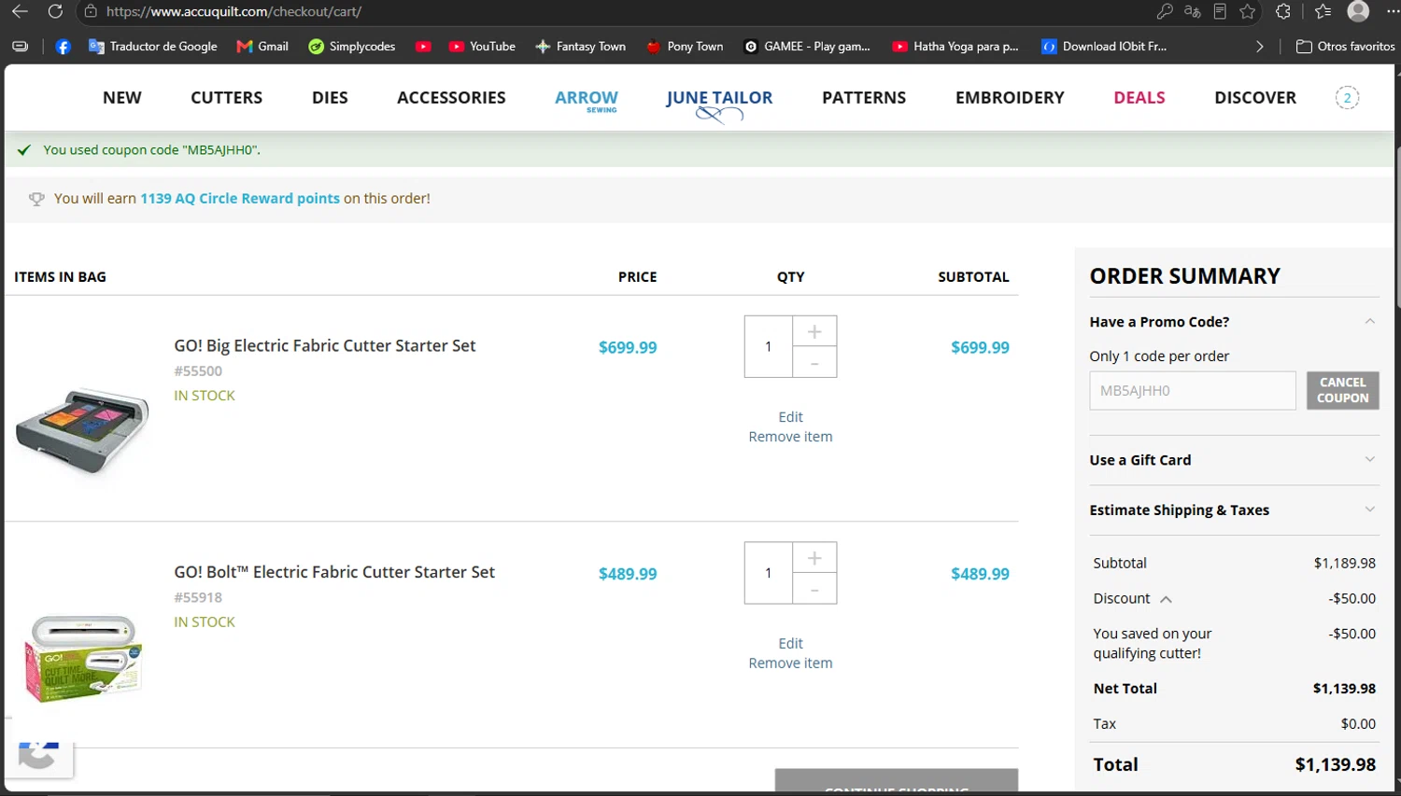This screenshot has width=1401, height=796.
Task: Click GO! Bolt cutter thumbnail
Action: coord(84,657)
